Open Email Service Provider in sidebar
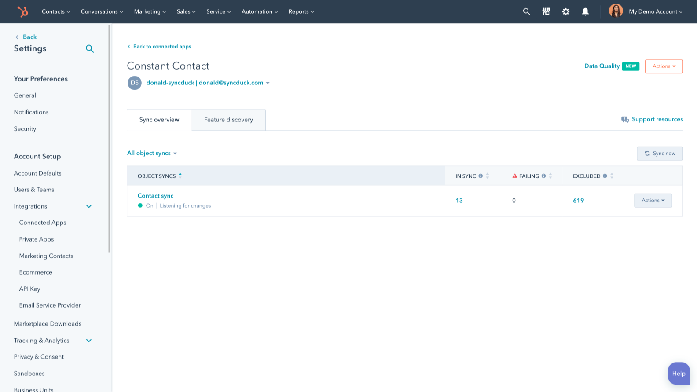Screen dimensions: 697x392 [x=50, y=305]
